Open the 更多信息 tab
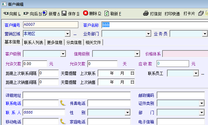208x125 pixels. click(x=55, y=42)
